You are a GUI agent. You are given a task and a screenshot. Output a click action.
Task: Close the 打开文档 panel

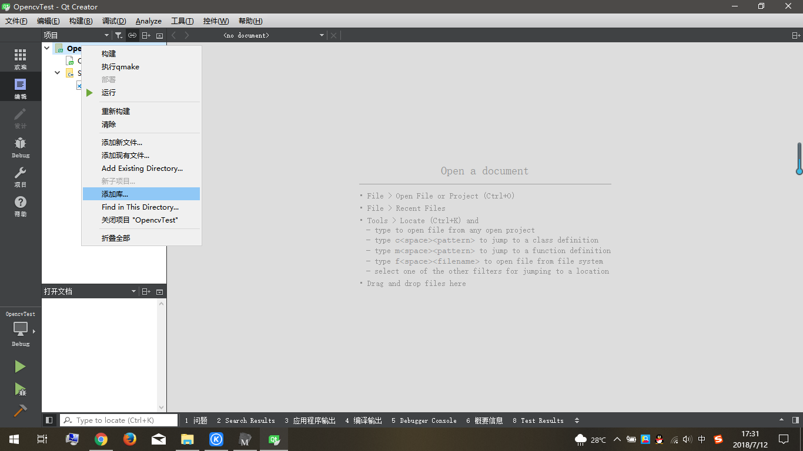pos(159,291)
